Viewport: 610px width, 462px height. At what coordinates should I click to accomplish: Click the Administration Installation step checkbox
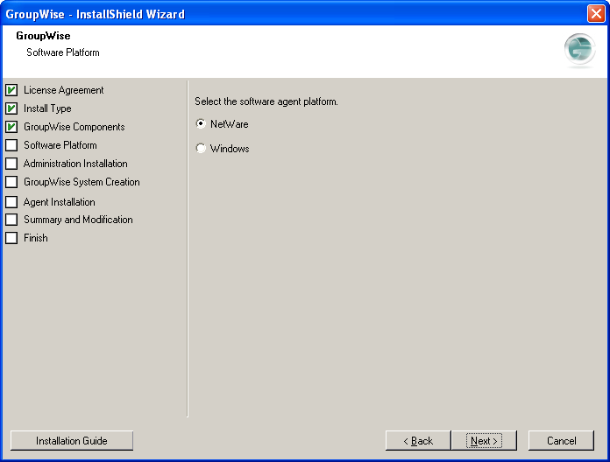click(11, 164)
